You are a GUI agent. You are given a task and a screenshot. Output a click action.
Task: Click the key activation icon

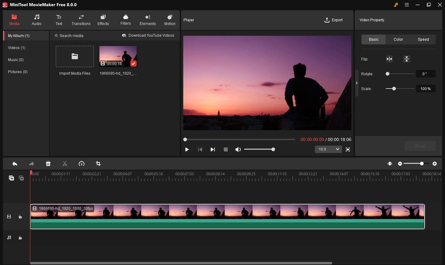click(x=396, y=5)
